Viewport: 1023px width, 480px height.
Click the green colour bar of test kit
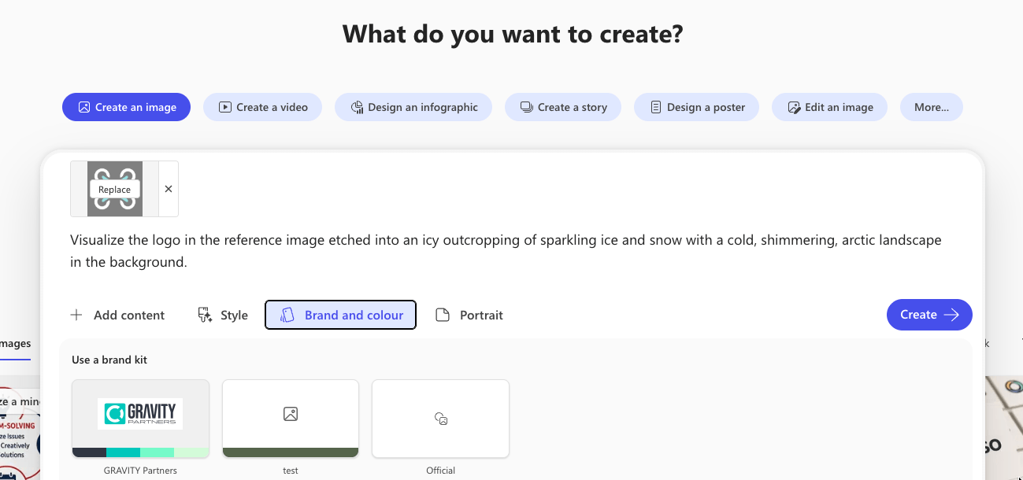click(291, 452)
